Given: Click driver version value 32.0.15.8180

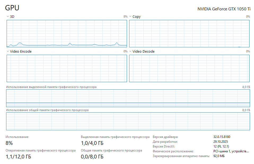Looking at the screenshot, I should click(x=222, y=137).
